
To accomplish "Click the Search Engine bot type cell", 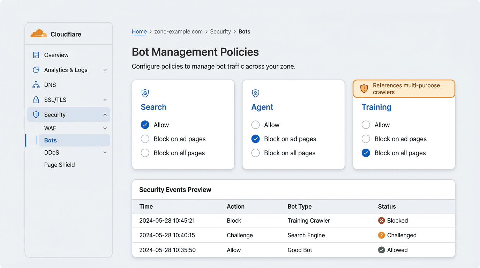I will (306, 235).
